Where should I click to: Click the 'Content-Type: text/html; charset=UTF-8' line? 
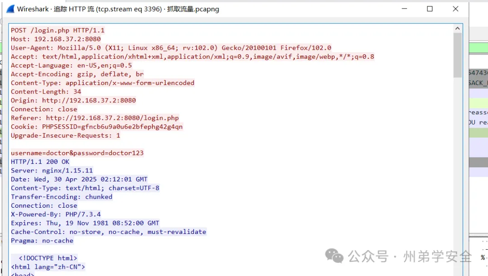click(x=85, y=188)
